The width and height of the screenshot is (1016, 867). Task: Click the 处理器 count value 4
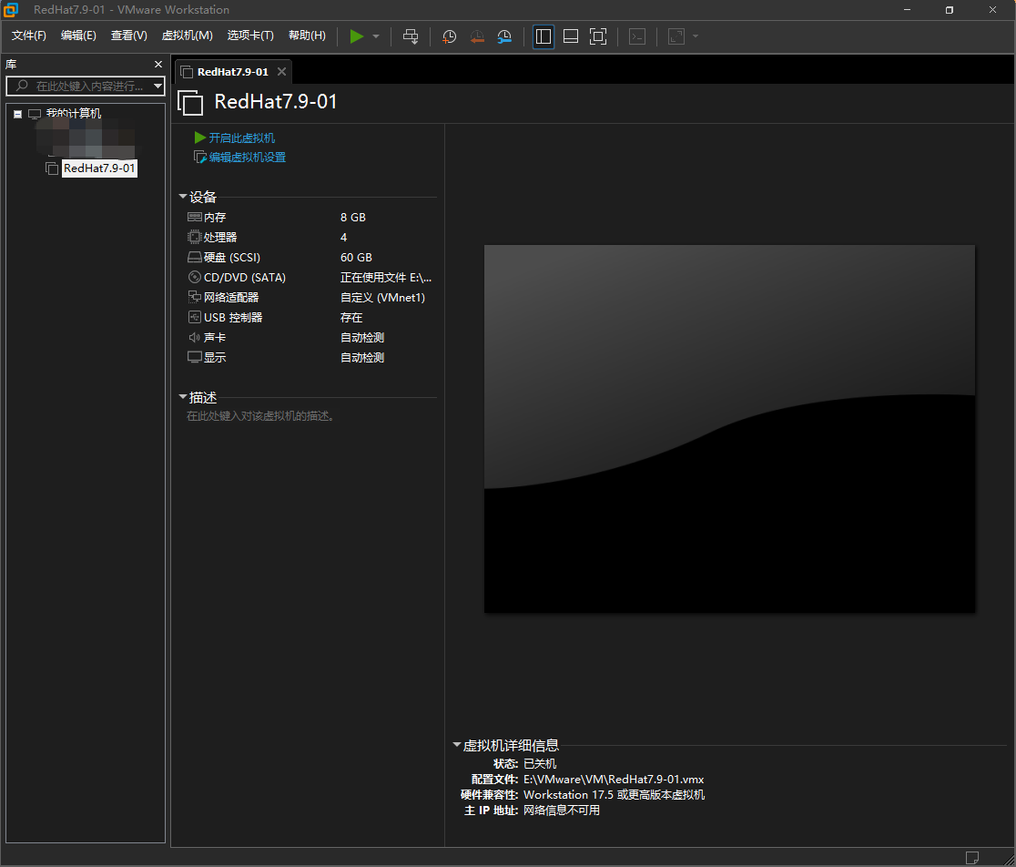(x=343, y=237)
